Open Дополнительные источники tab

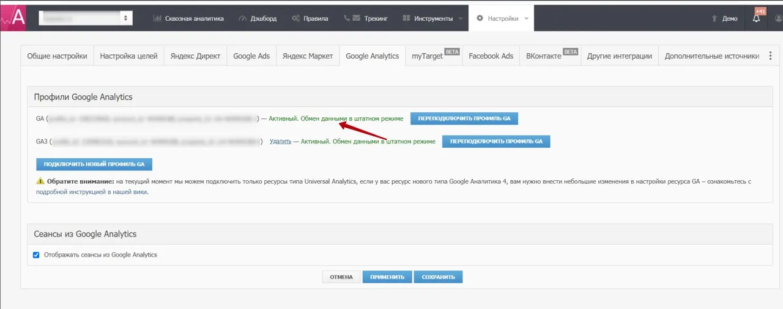pos(711,56)
